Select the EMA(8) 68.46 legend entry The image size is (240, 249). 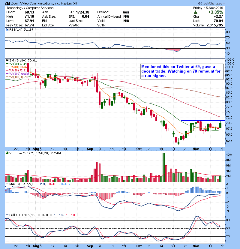16,67
